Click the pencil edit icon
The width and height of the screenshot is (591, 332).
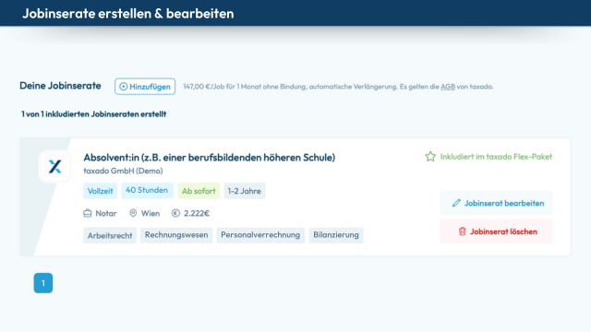click(x=456, y=203)
